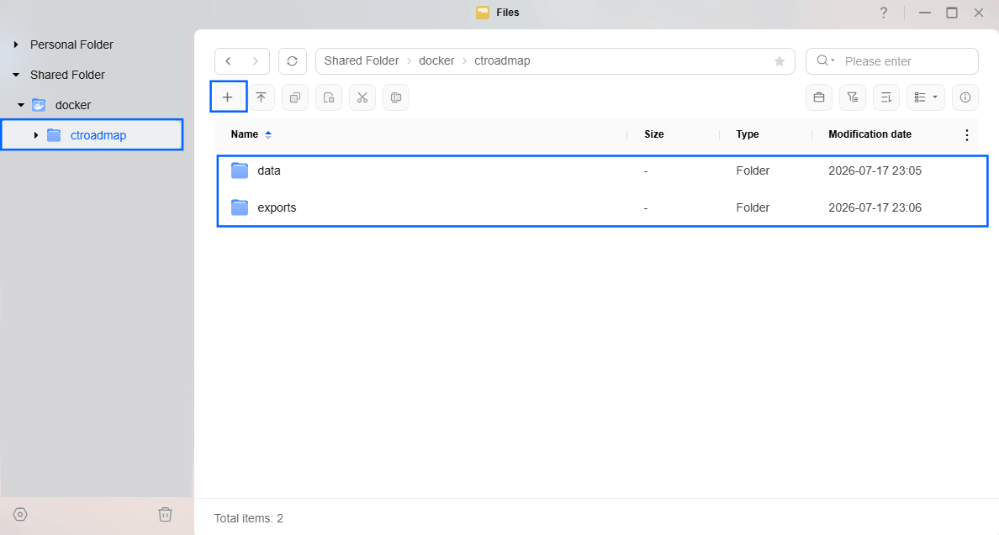Open settings hexagon icon in sidebar
The width and height of the screenshot is (999, 535).
point(20,514)
